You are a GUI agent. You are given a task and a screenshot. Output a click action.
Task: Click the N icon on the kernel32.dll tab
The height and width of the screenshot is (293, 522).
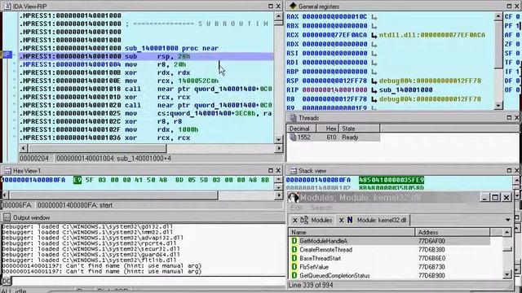point(350,220)
